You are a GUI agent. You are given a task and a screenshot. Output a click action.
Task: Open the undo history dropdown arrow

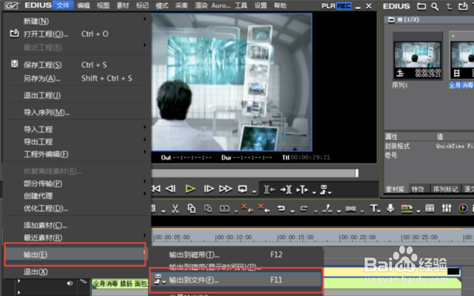coord(292,211)
